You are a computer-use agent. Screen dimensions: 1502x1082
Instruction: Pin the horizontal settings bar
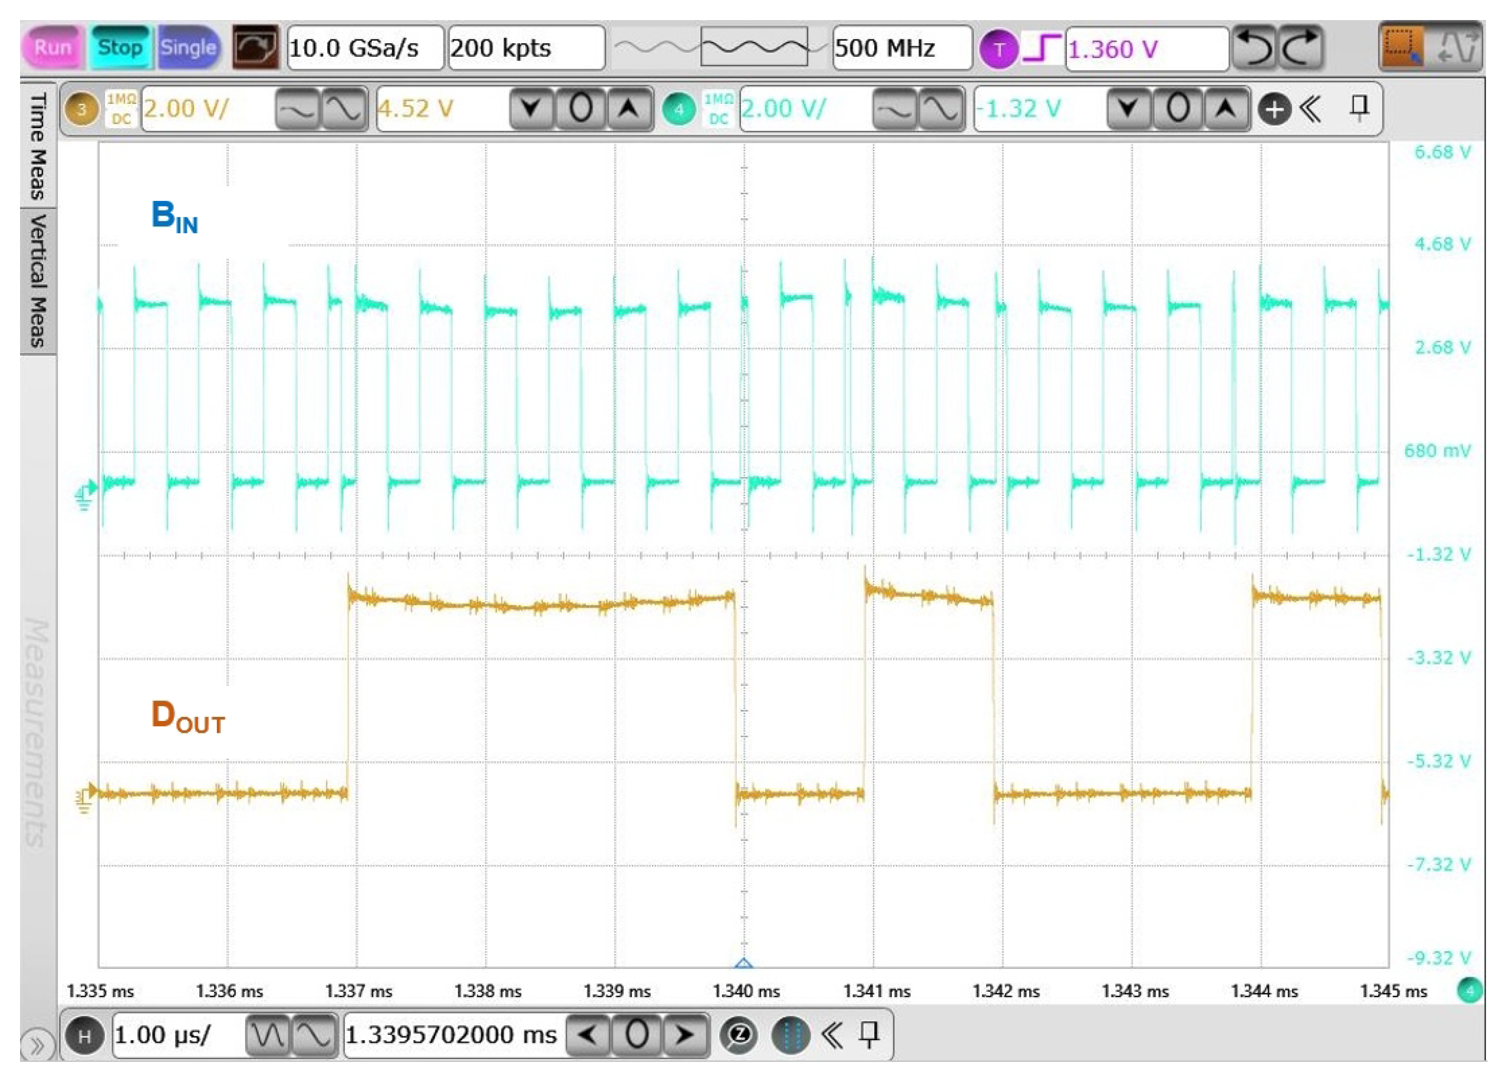pyautogui.click(x=869, y=1035)
